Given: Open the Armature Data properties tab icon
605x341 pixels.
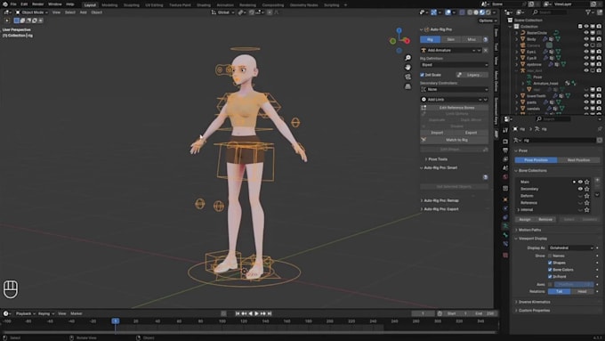Looking at the screenshot, I should 505,226.
